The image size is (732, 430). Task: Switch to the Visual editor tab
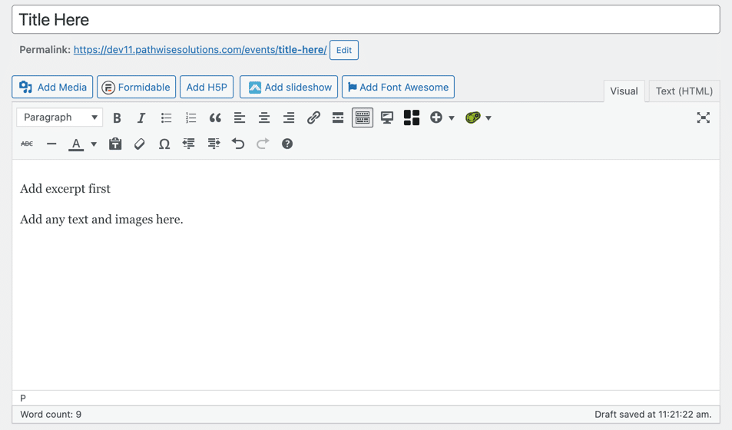pos(624,91)
